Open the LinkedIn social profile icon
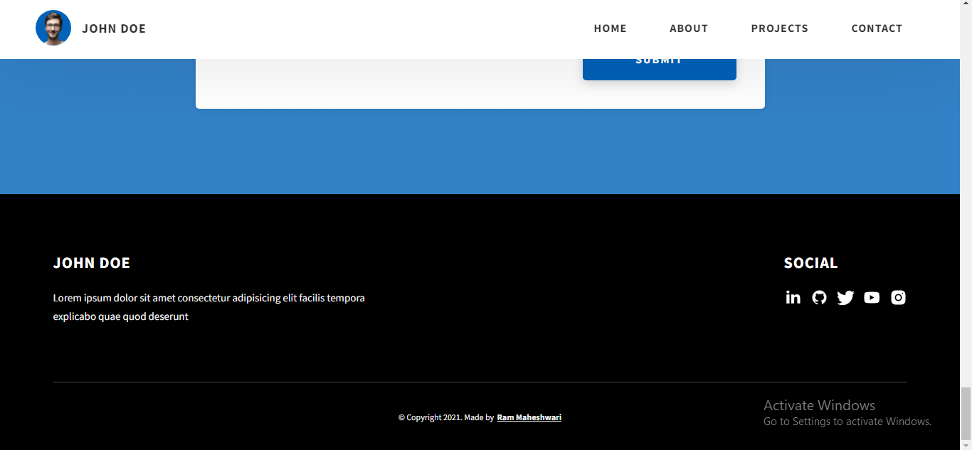The height and width of the screenshot is (450, 972). [x=793, y=298]
